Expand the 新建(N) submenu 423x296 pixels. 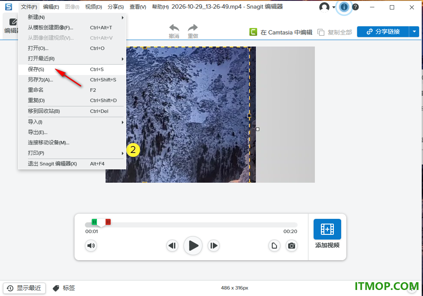pyautogui.click(x=72, y=17)
